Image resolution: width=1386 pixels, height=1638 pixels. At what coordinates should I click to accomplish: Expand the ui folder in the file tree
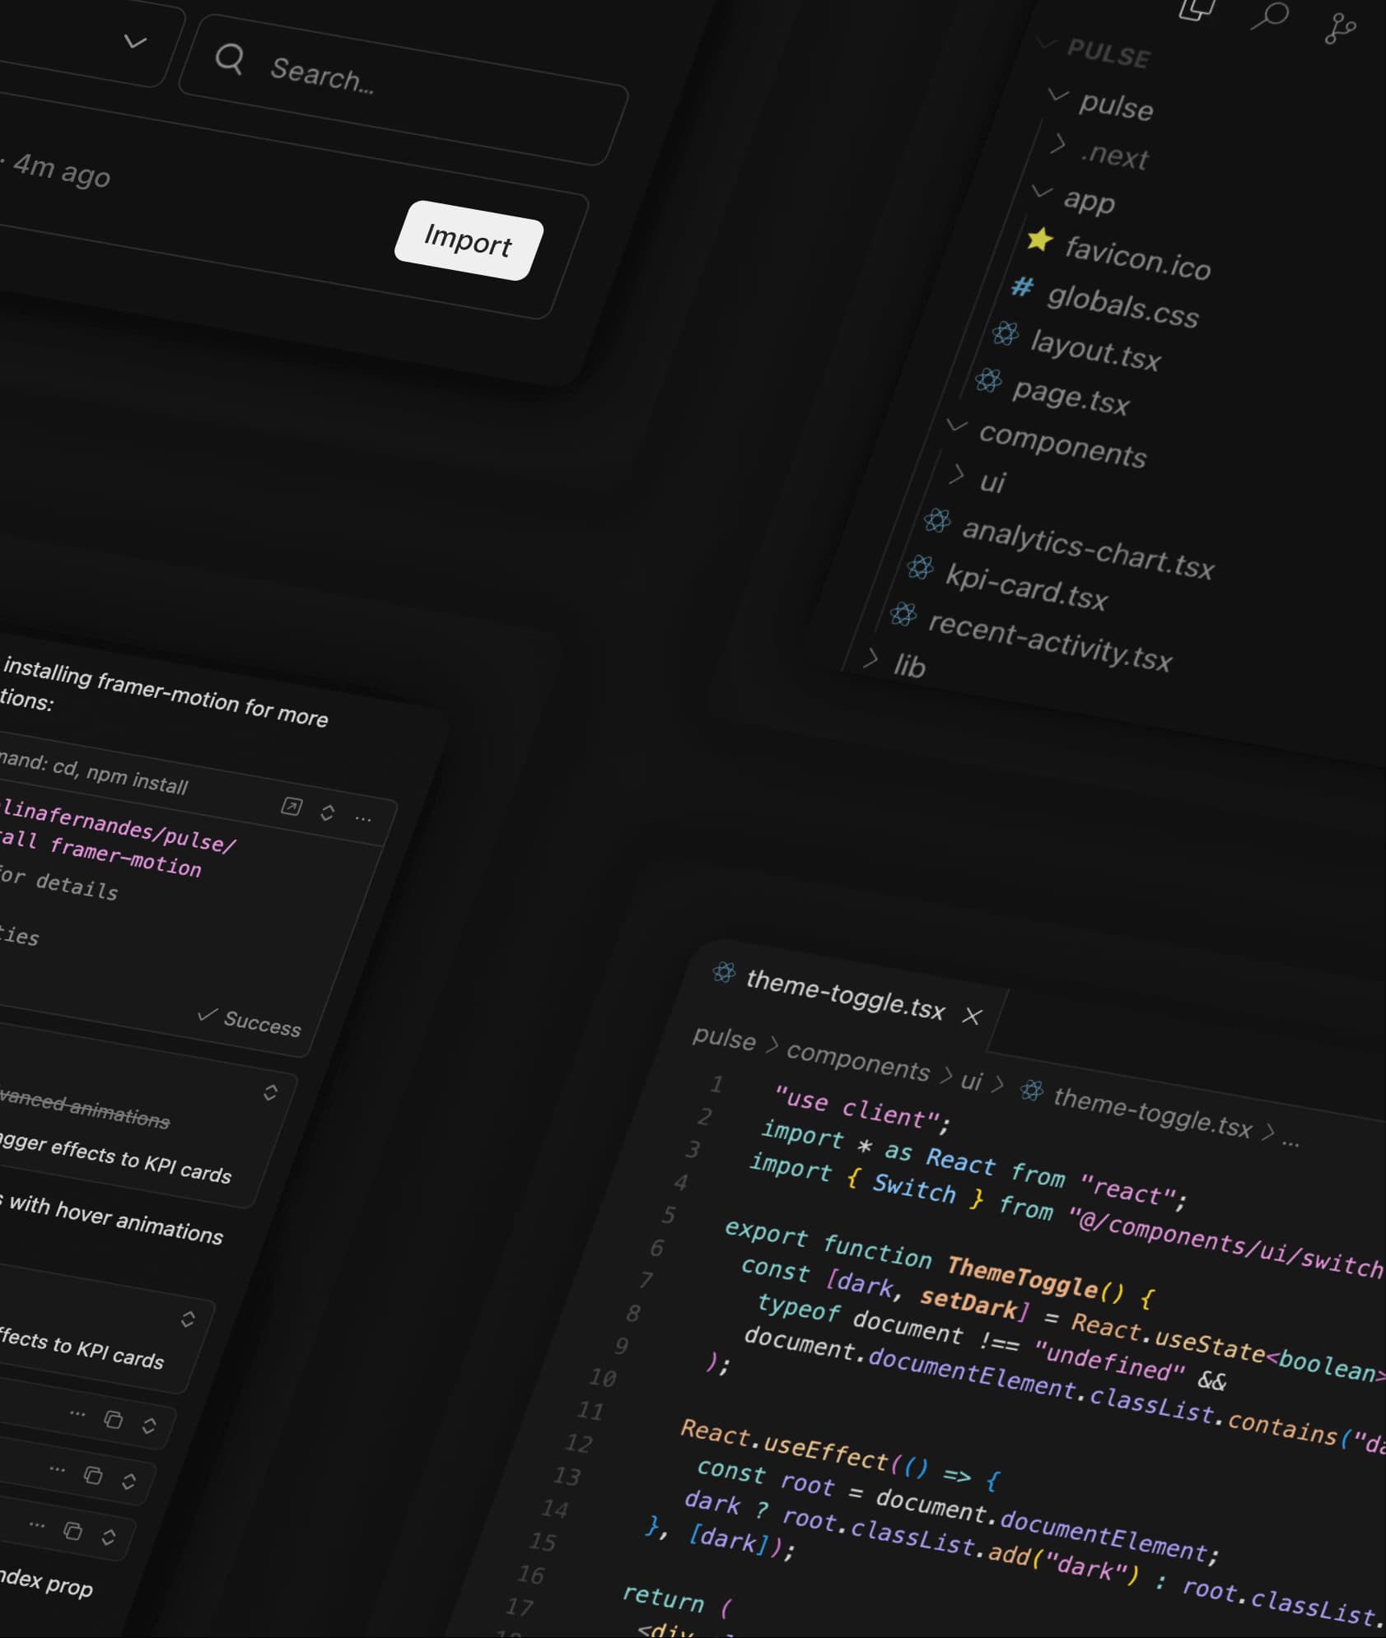(956, 473)
